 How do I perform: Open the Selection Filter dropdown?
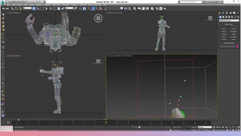point(27,8)
